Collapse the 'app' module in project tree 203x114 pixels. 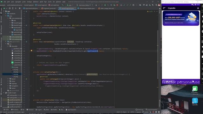tap(4, 11)
